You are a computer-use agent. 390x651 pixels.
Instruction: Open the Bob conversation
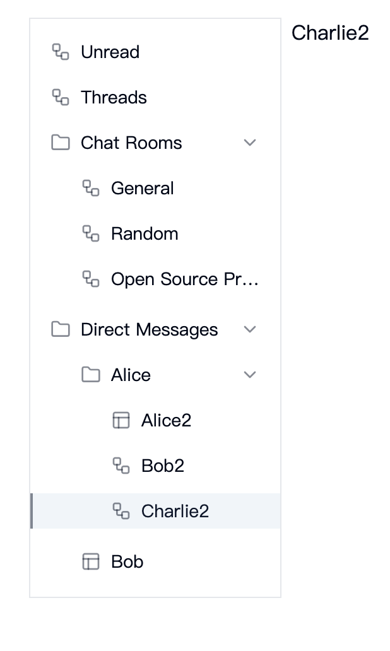click(127, 561)
